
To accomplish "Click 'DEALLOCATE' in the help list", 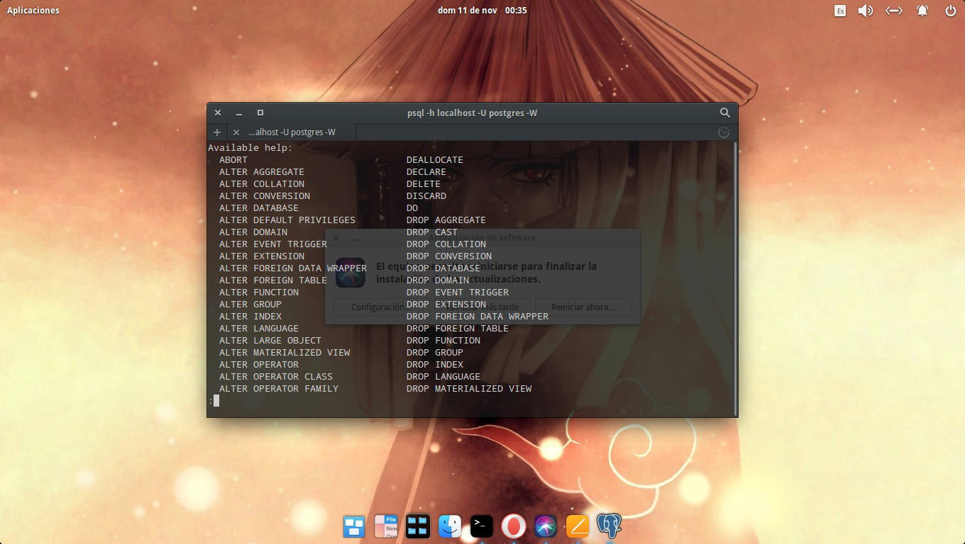I will click(435, 159).
